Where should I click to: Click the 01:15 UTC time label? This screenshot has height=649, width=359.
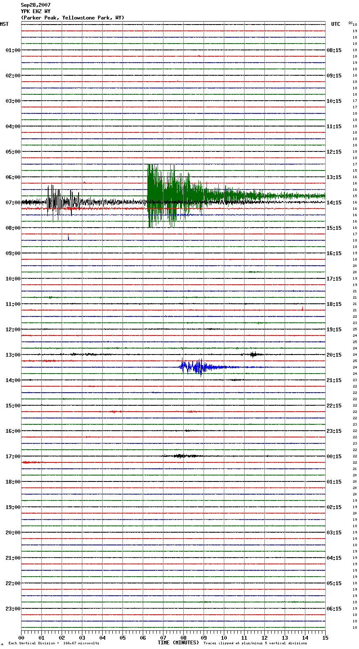pos(334,482)
